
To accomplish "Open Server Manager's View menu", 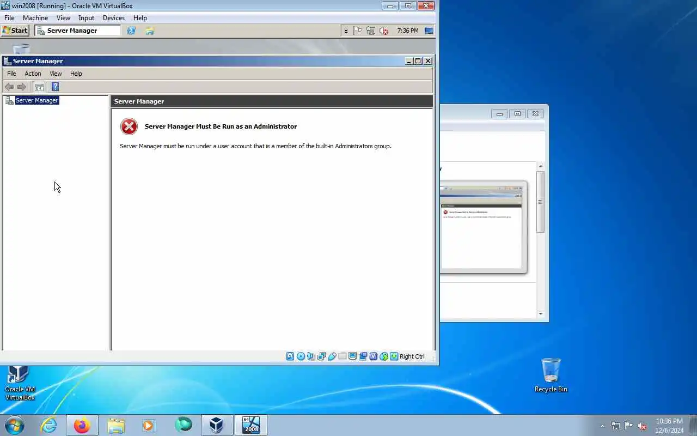I will pyautogui.click(x=56, y=74).
